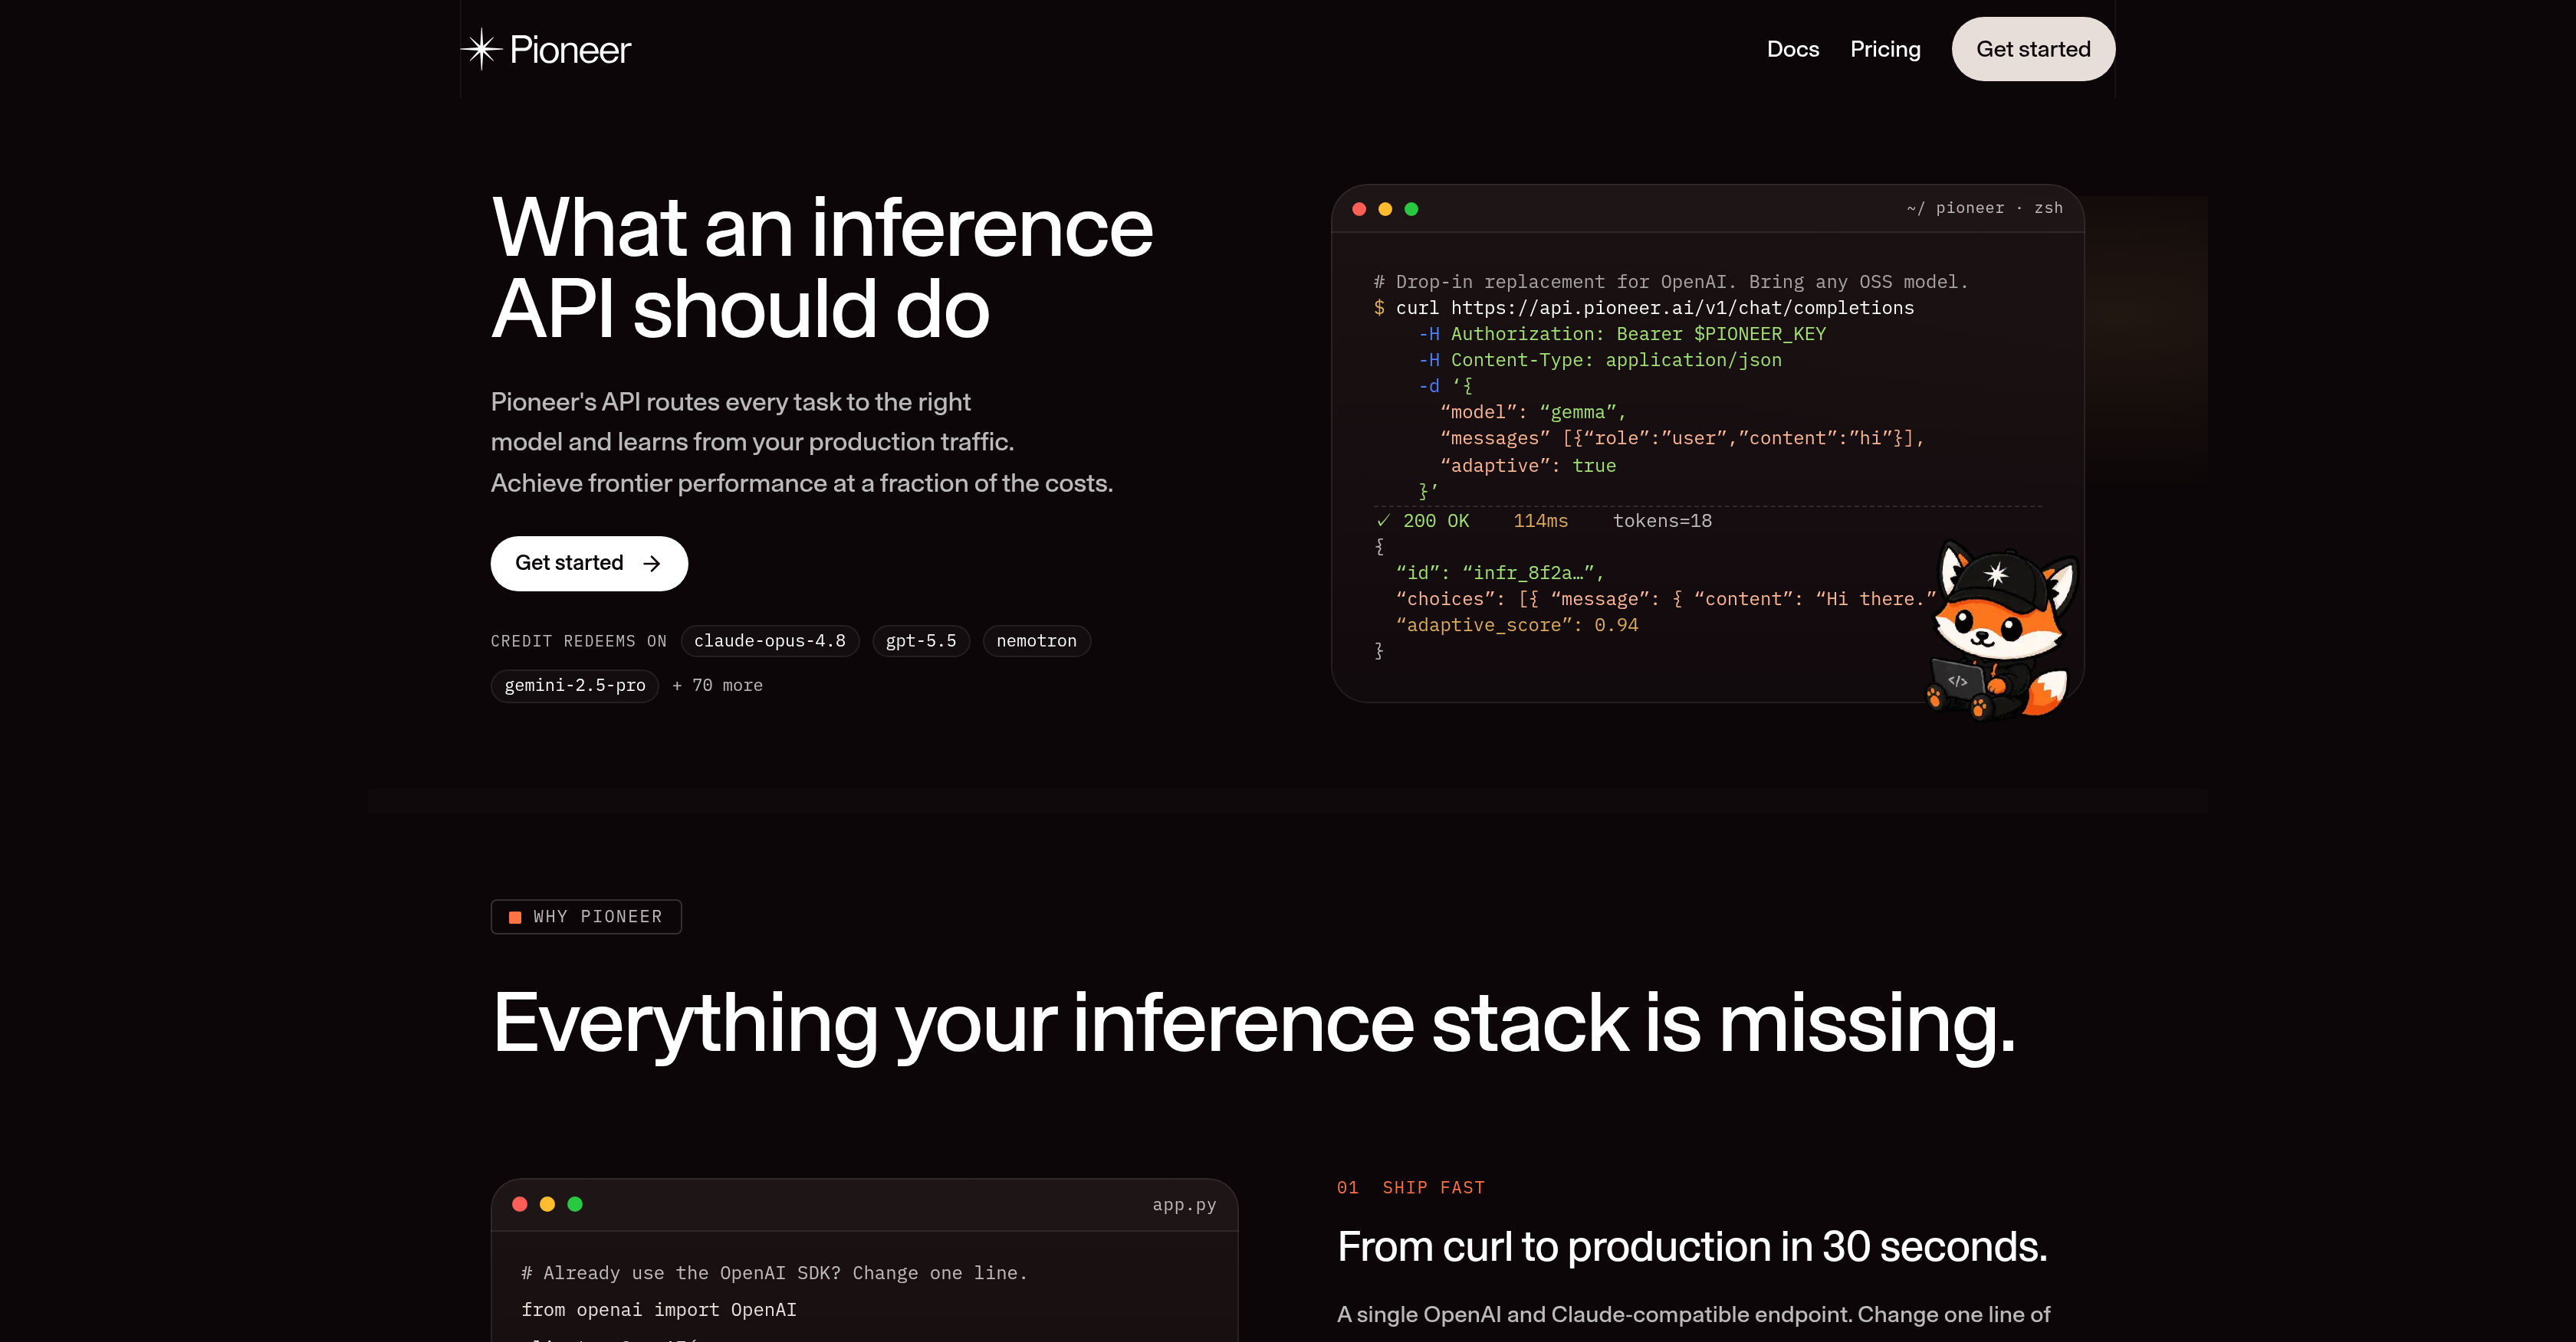Select the claude-opus-4.8 model chip
The height and width of the screenshot is (1342, 2576).
pyautogui.click(x=770, y=640)
